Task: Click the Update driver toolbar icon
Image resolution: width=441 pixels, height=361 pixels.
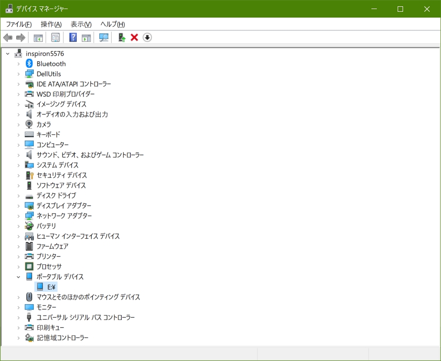Action: [122, 37]
